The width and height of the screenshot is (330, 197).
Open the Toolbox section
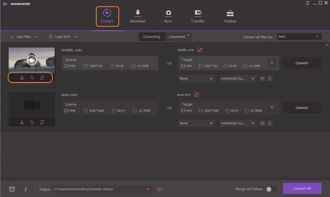[x=229, y=16]
